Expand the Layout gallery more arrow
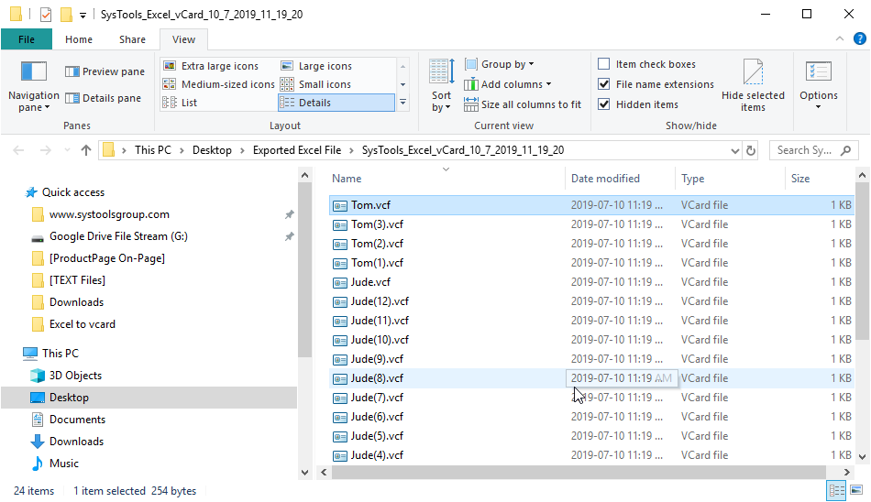This screenshot has width=871, height=502. (403, 103)
